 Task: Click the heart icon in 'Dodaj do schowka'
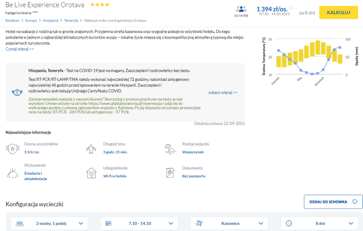point(355,202)
